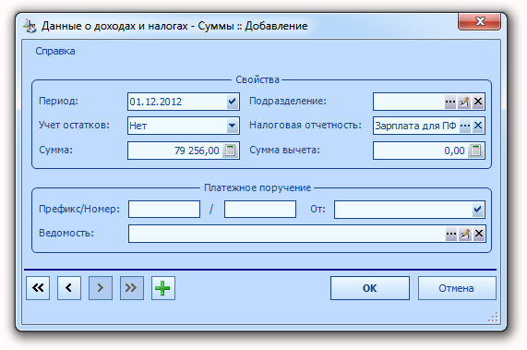This screenshot has width=527, height=350.
Task: Open the Период date picker arrow
Action: (233, 102)
